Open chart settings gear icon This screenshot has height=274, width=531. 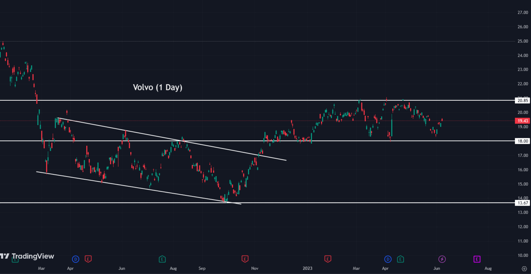point(524,268)
